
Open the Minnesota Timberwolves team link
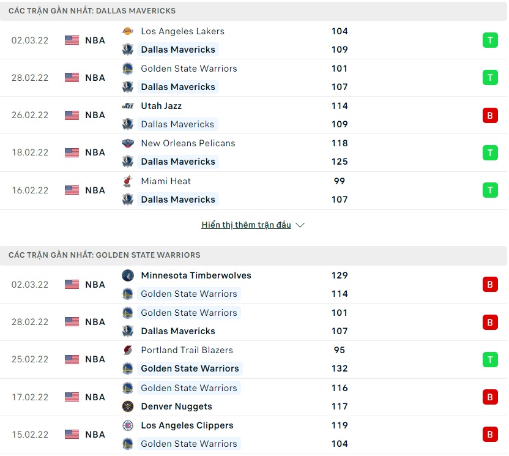(x=196, y=275)
